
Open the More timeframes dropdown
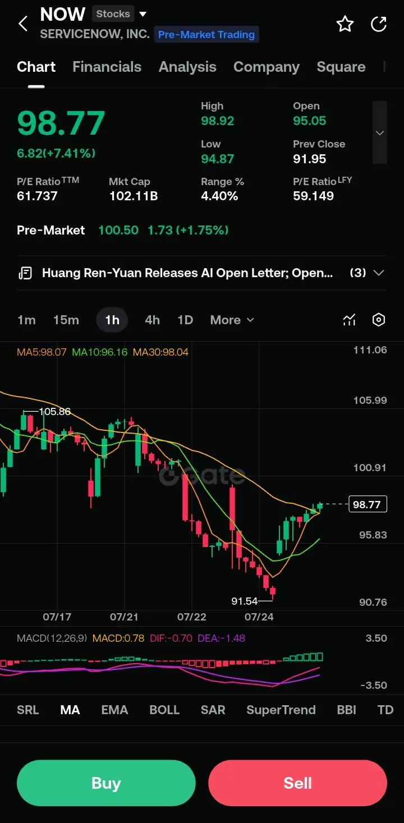tap(232, 320)
